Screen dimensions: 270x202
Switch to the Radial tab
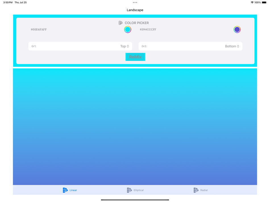coord(200,190)
